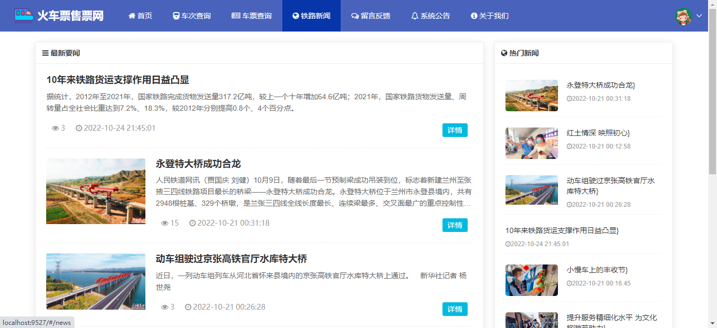Click the train icon beside 车次查询

click(x=176, y=16)
